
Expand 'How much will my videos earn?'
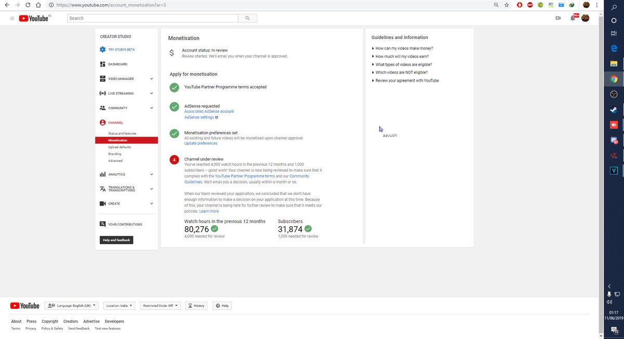[400, 56]
